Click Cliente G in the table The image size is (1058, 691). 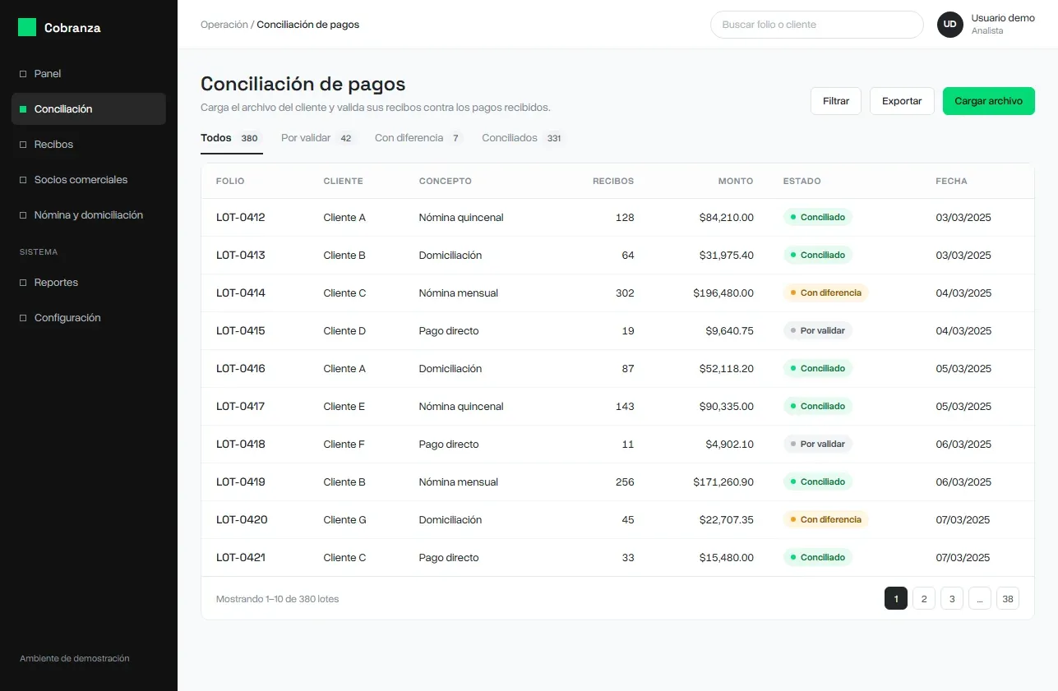click(x=345, y=520)
